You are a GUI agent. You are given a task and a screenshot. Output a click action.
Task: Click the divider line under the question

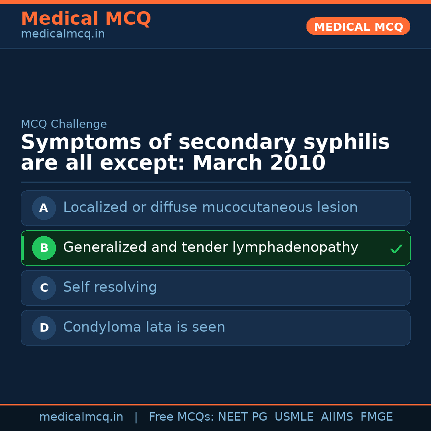(x=215, y=182)
